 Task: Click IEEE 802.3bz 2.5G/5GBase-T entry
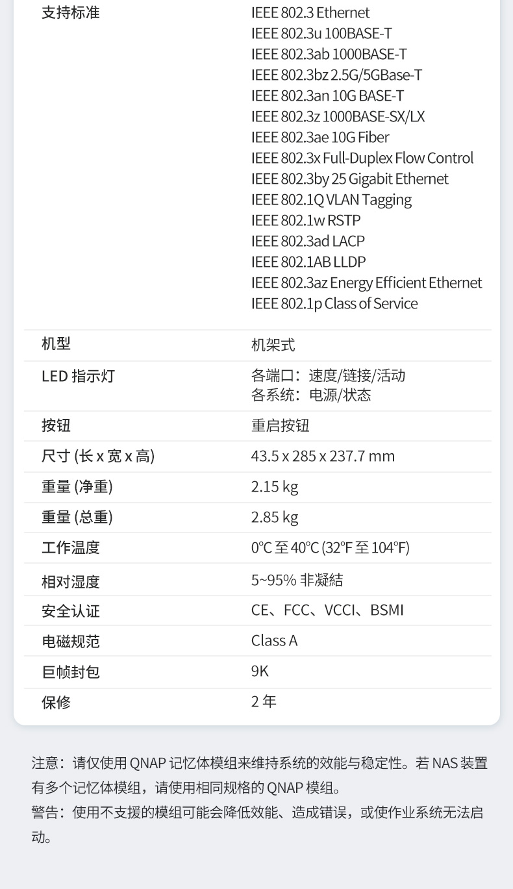(336, 75)
